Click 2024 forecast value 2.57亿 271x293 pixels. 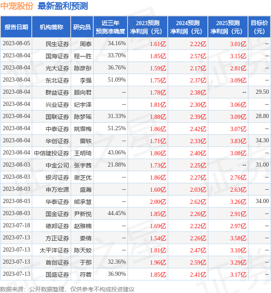(198, 56)
